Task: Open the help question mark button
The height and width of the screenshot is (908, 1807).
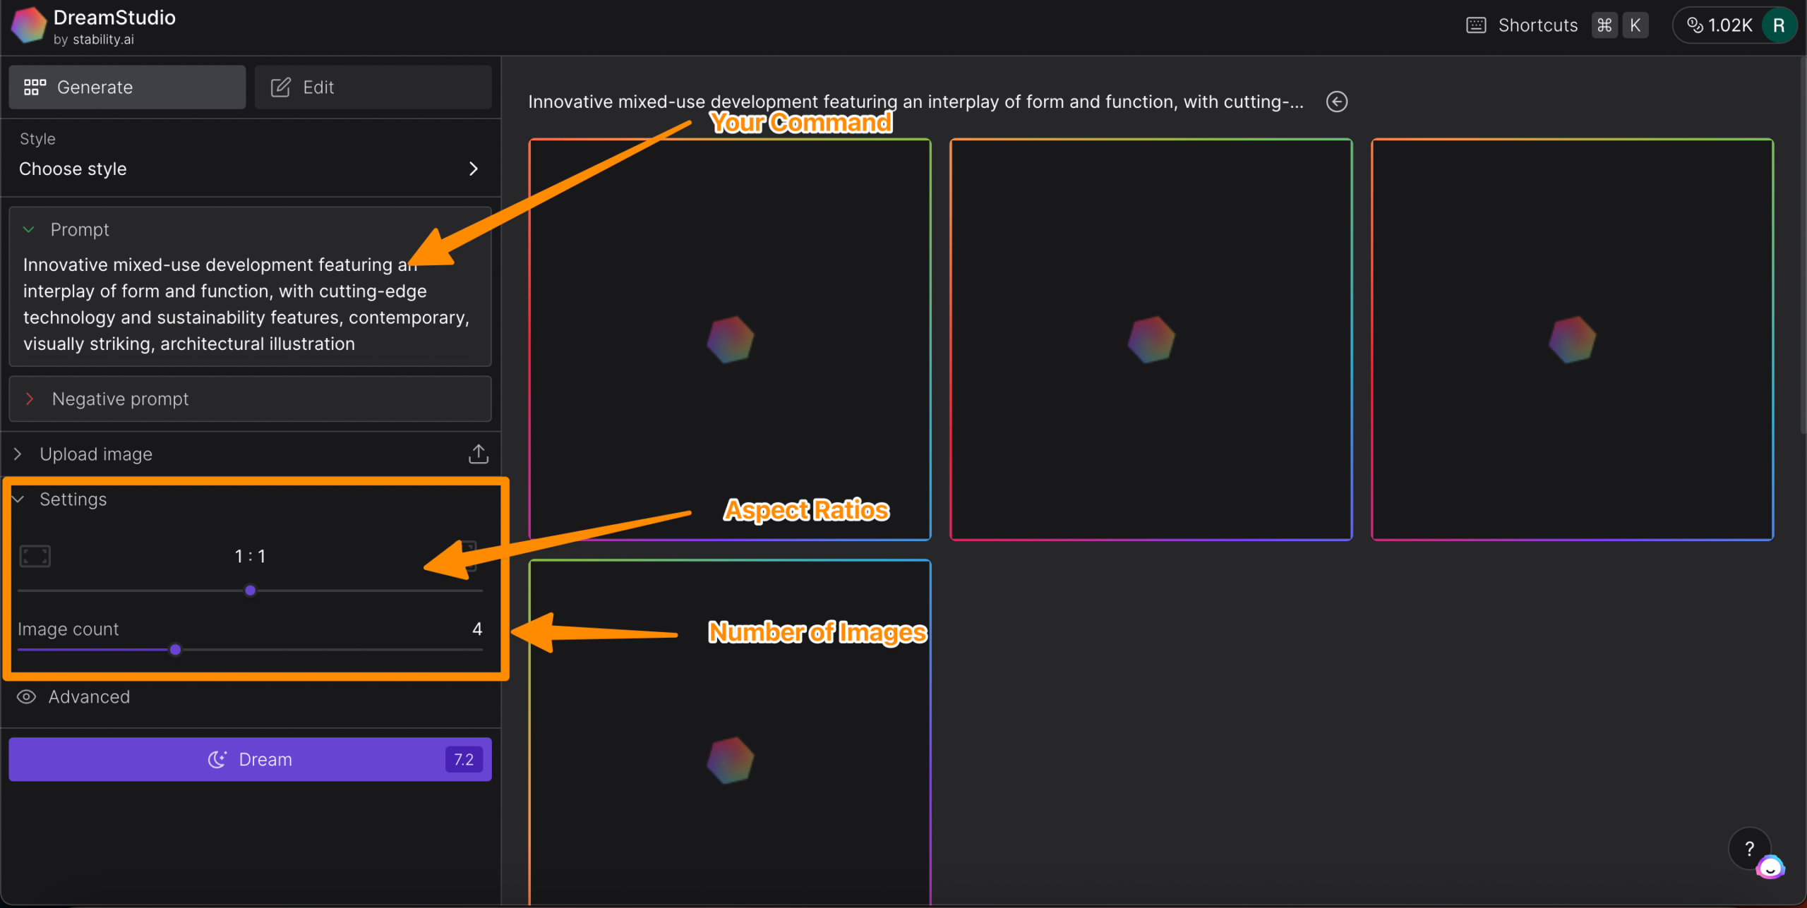Action: pos(1748,848)
